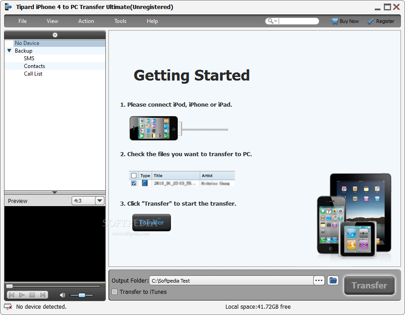405x315 pixels.
Task: Click the large Transfer button
Action: [369, 285]
